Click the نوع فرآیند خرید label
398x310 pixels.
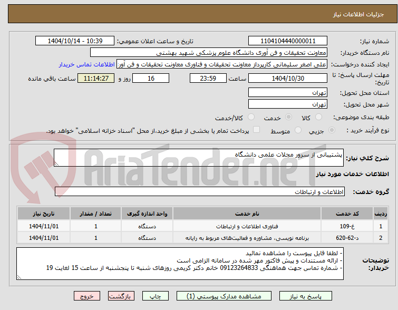click(368, 130)
